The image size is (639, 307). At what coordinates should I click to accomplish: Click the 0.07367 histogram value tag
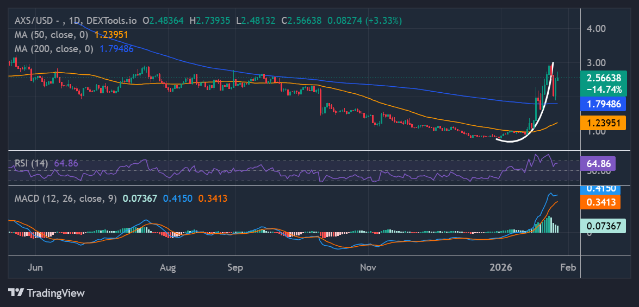coord(602,226)
